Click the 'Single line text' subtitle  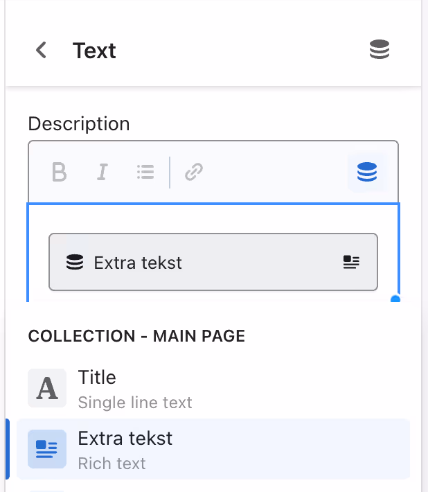tap(135, 403)
